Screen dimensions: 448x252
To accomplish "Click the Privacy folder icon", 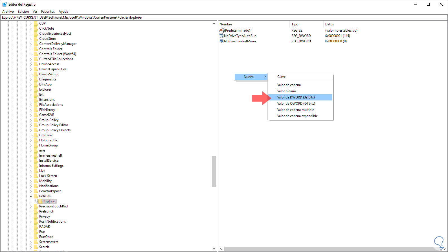I will [36, 216].
